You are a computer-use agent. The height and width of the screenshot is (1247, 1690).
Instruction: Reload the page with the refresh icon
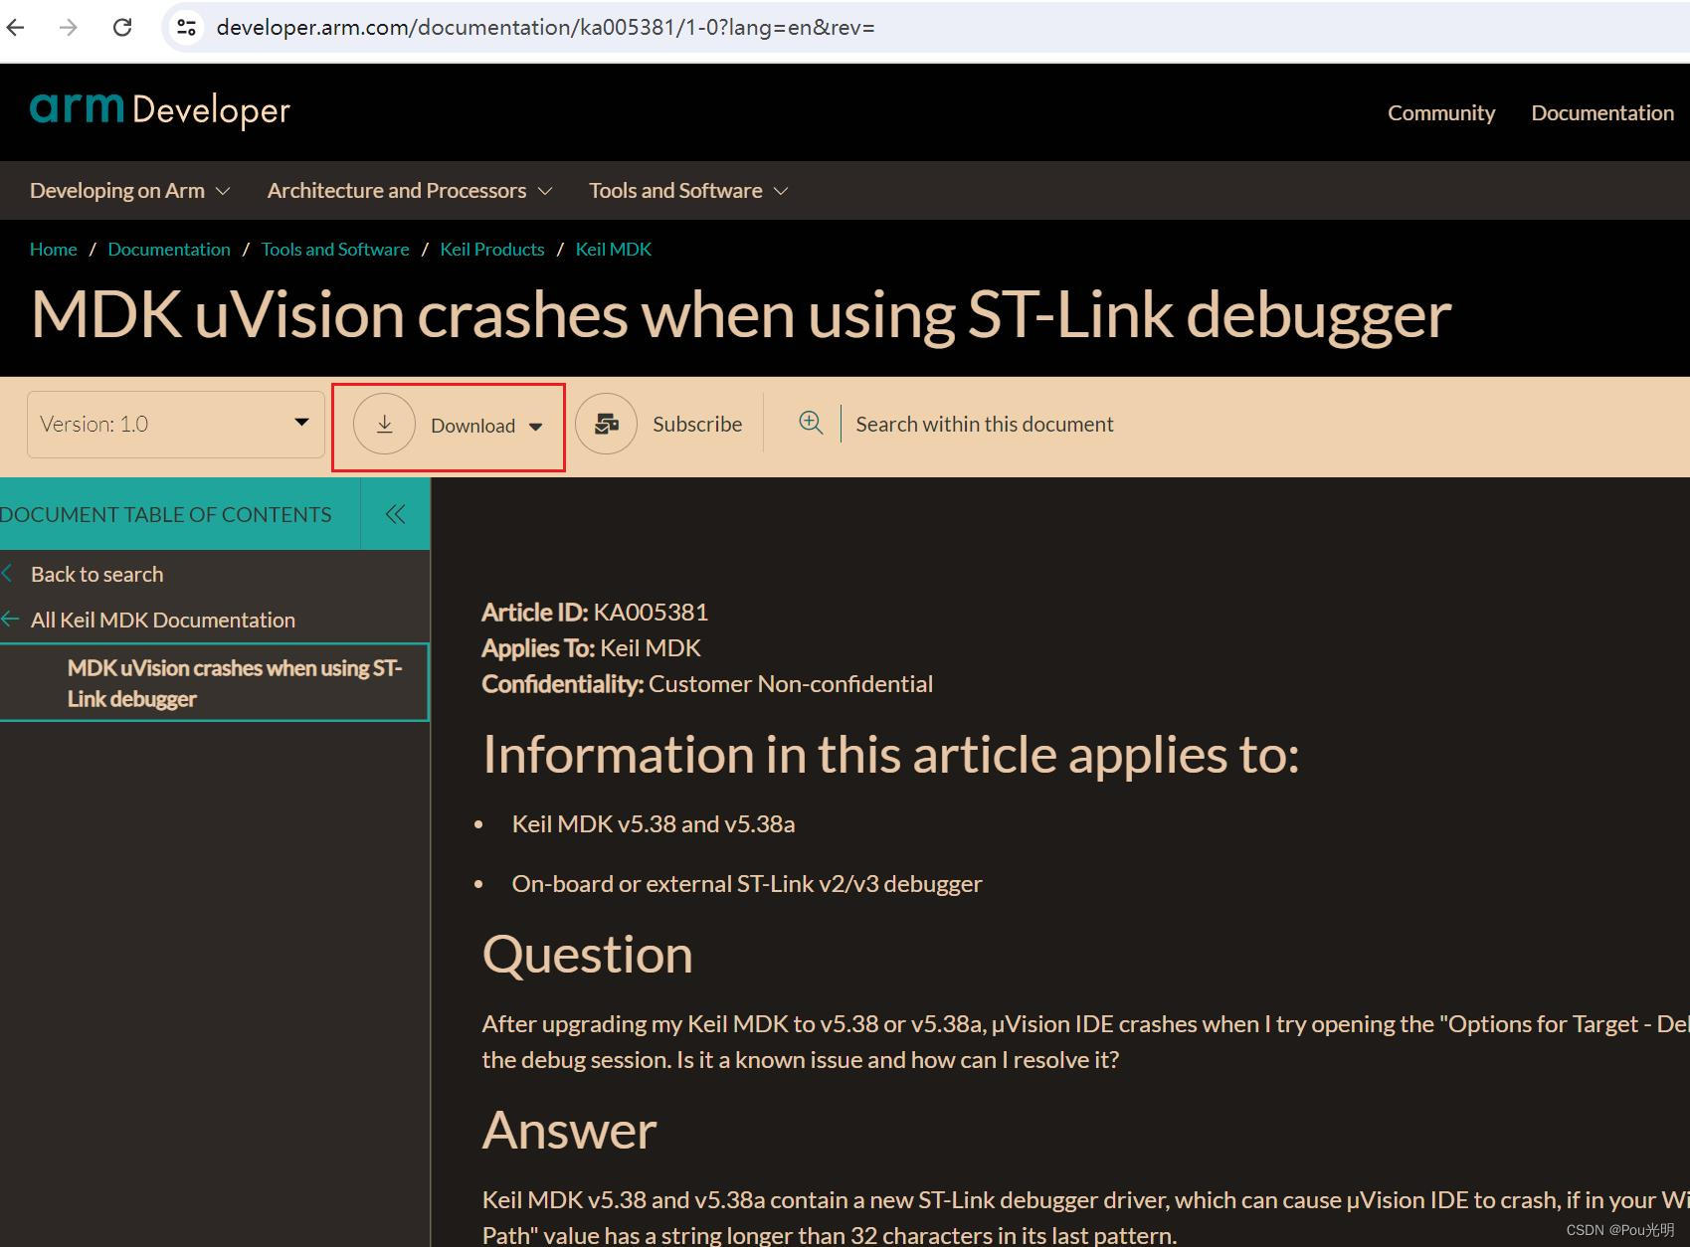click(x=122, y=27)
